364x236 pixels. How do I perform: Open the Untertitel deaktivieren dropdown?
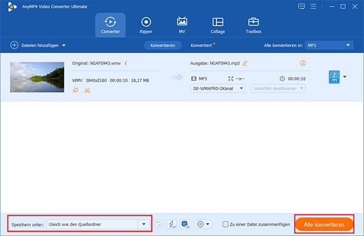pos(278,88)
